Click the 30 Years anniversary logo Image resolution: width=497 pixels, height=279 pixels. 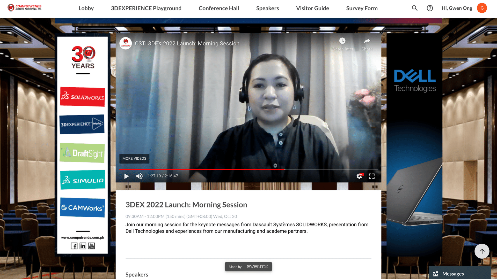pos(83,58)
